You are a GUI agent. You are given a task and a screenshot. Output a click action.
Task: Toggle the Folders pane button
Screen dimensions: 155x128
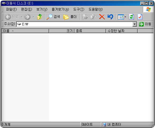click(70, 17)
